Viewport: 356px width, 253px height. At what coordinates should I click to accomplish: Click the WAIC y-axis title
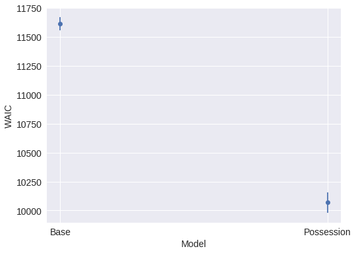click(x=8, y=117)
